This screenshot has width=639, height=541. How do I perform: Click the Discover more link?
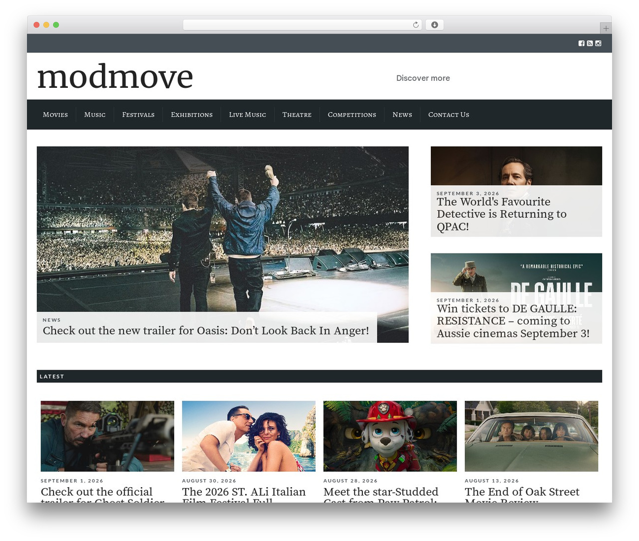(423, 78)
